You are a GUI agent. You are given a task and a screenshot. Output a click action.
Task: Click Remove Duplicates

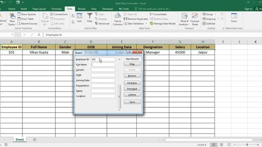136,19
